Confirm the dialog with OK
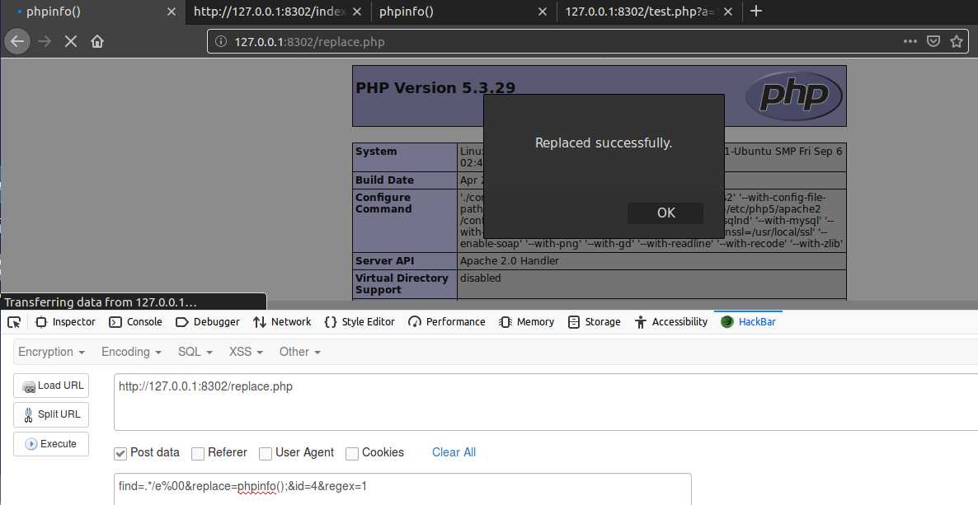This screenshot has width=978, height=505. click(665, 213)
